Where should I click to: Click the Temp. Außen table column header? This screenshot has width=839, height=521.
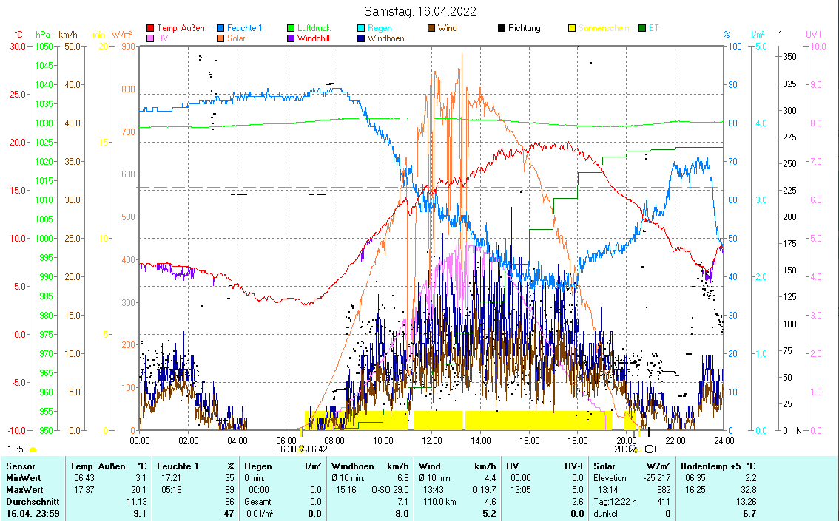coord(98,466)
